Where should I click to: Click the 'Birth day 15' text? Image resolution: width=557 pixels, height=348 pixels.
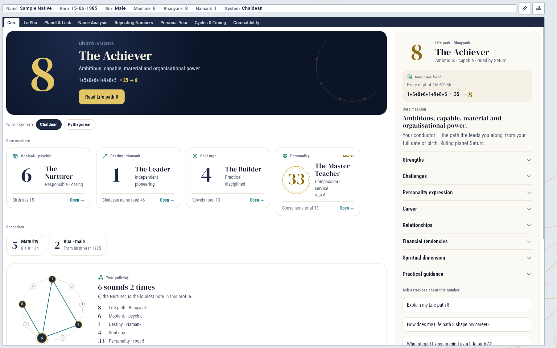point(23,200)
